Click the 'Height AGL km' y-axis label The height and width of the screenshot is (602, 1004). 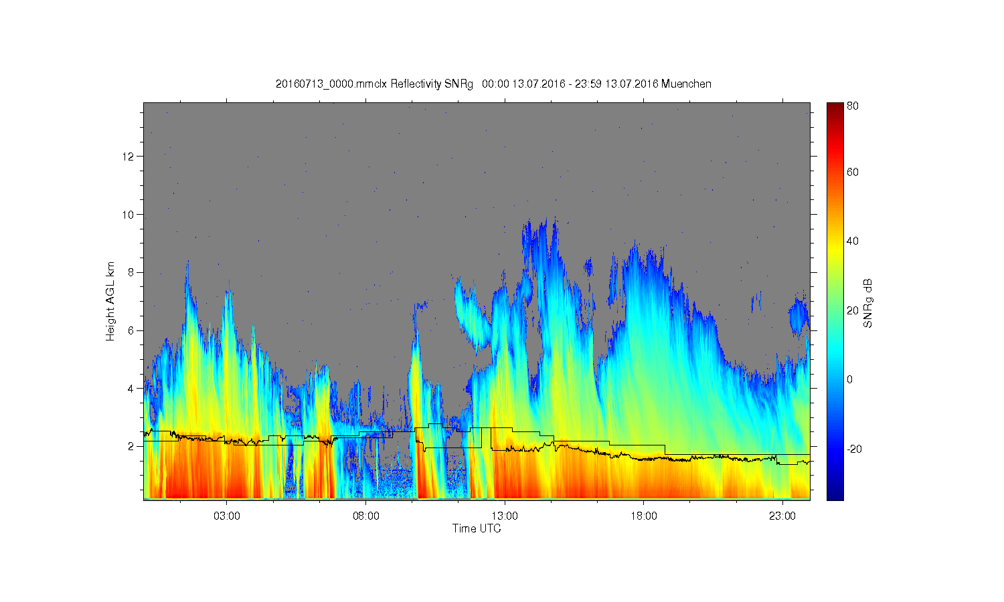110,301
